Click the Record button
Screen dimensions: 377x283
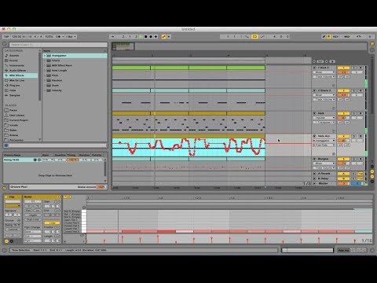(151, 37)
